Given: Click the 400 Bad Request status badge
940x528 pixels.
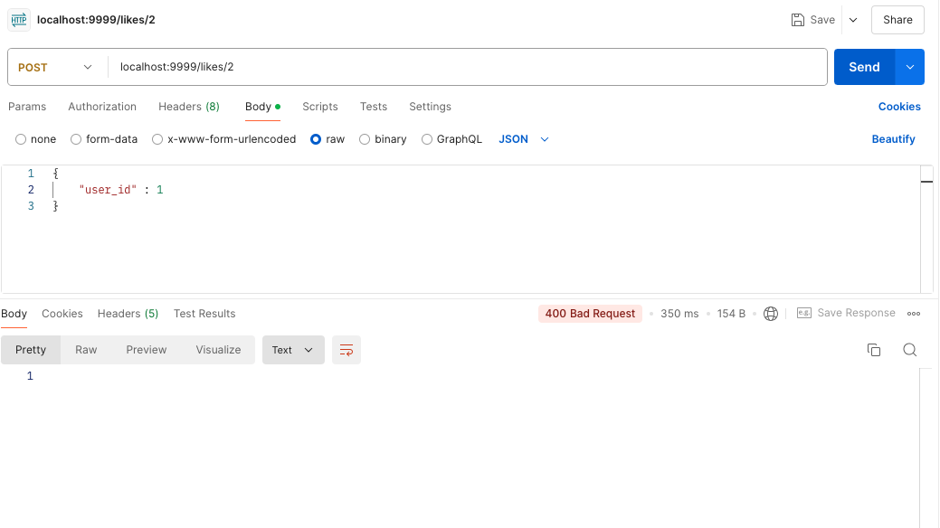Looking at the screenshot, I should pos(590,314).
